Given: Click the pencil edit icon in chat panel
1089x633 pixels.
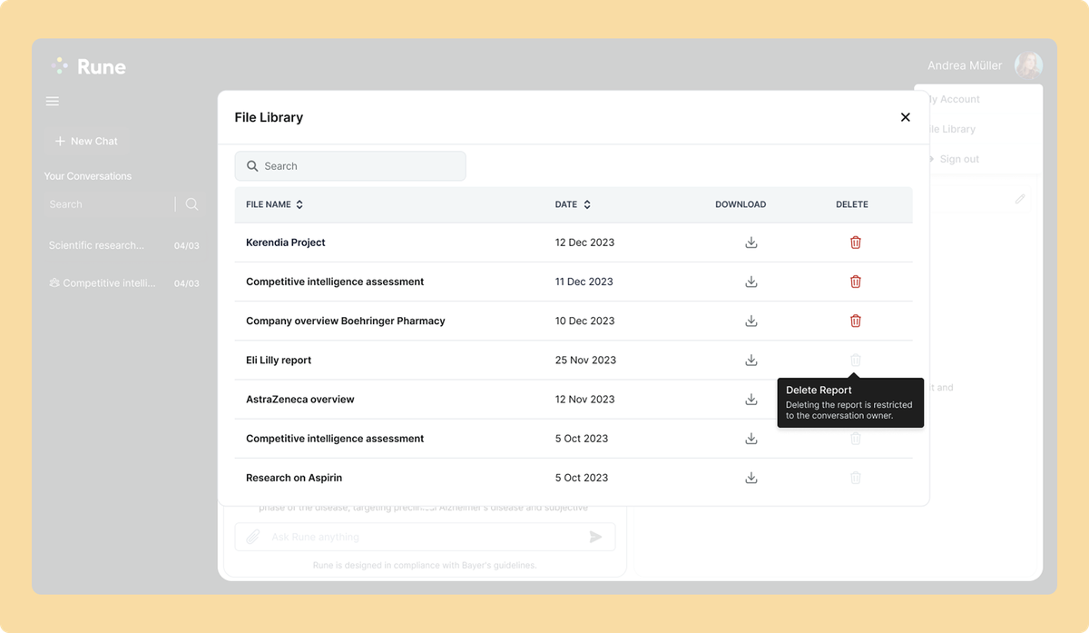Looking at the screenshot, I should (x=1020, y=198).
